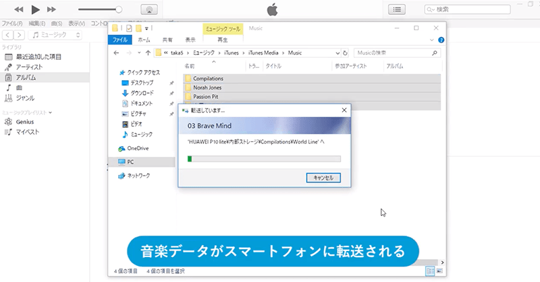Switch to the Explorer 表示 tab

(x=190, y=40)
